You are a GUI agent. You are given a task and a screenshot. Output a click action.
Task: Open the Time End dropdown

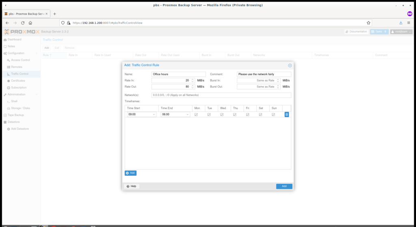pos(188,115)
